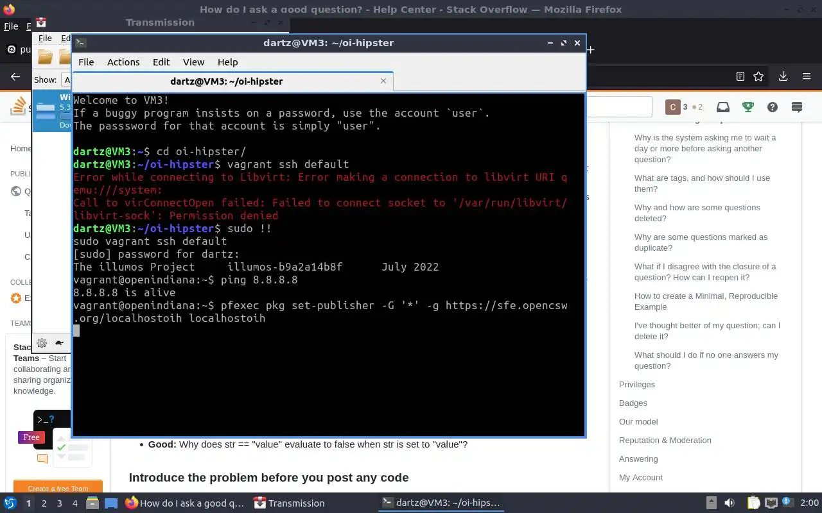Click the Stack Overflow search box
This screenshot has height=513, width=822.
tap(619, 107)
